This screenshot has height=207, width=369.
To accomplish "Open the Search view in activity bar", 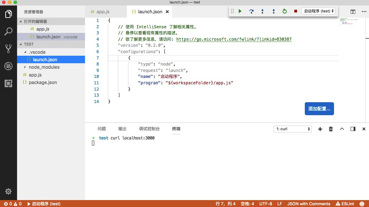I will tap(8, 31).
